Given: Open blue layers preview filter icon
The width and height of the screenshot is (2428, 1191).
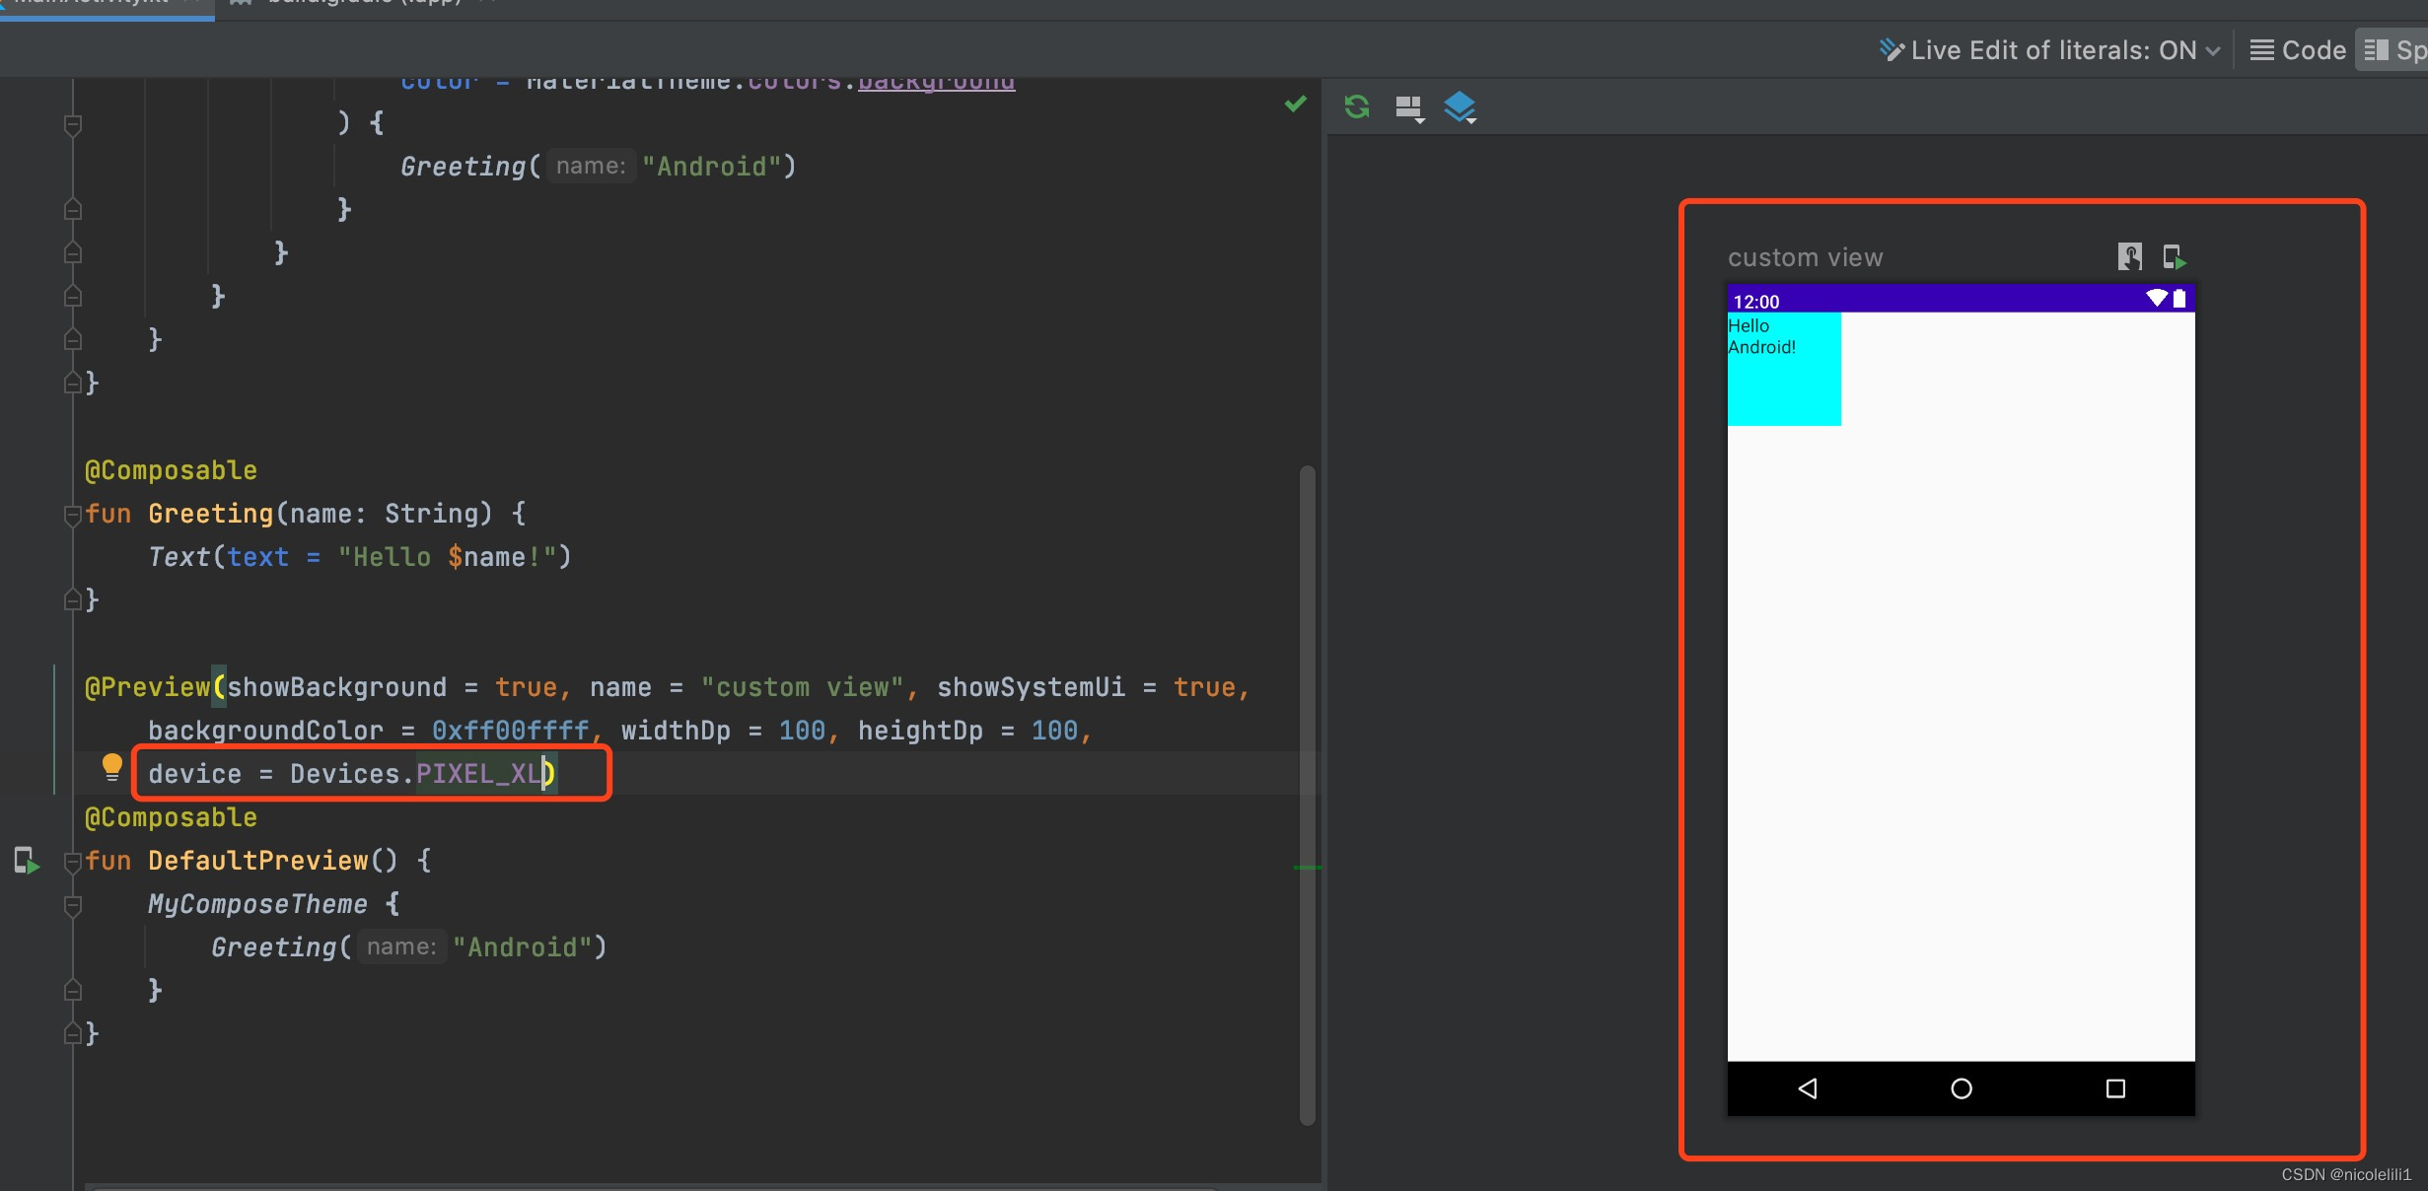Looking at the screenshot, I should click(1460, 106).
